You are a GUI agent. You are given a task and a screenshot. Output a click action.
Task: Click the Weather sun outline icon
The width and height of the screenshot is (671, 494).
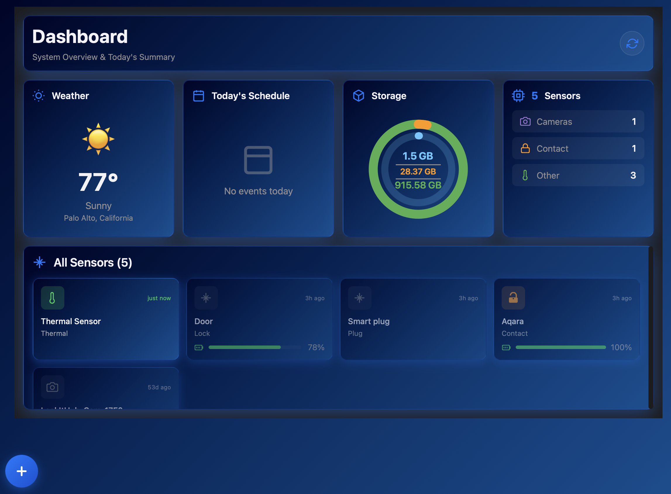39,96
